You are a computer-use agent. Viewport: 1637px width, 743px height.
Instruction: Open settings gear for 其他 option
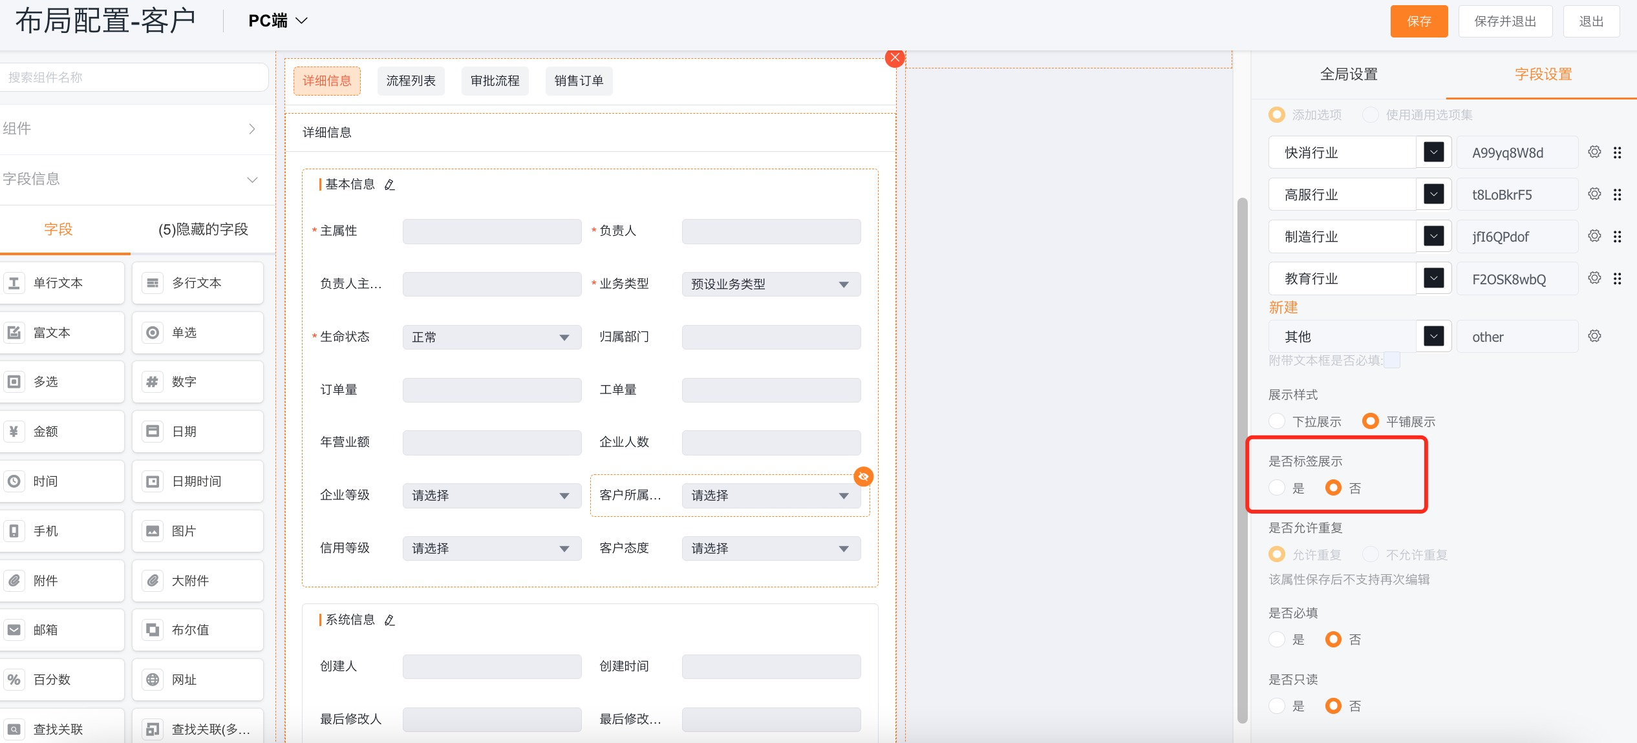[x=1594, y=336]
